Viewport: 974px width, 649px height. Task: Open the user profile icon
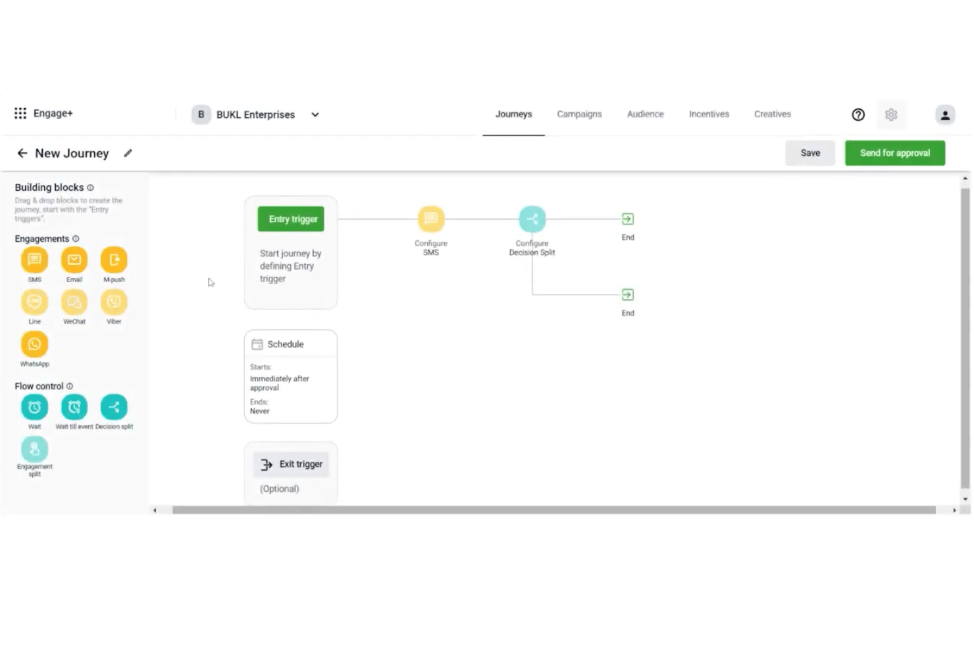point(945,114)
